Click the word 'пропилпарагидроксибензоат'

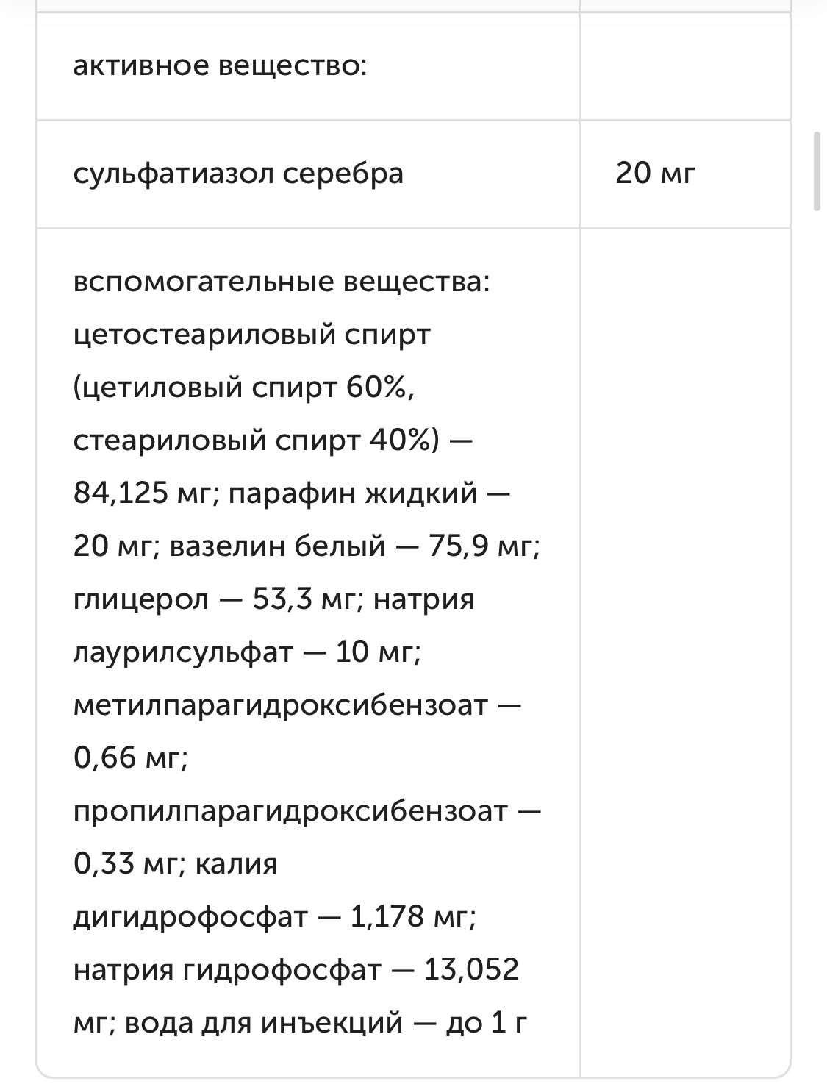tap(290, 811)
